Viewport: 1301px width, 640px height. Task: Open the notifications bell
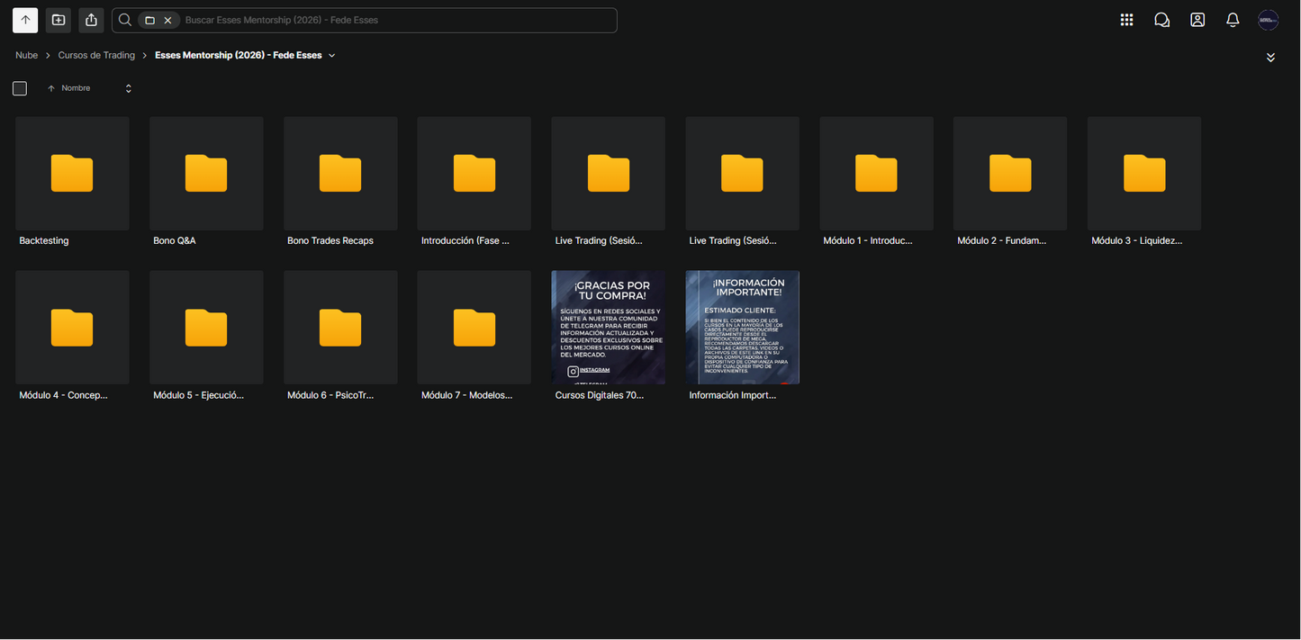1233,20
